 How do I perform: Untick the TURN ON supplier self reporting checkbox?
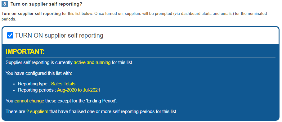(10, 35)
